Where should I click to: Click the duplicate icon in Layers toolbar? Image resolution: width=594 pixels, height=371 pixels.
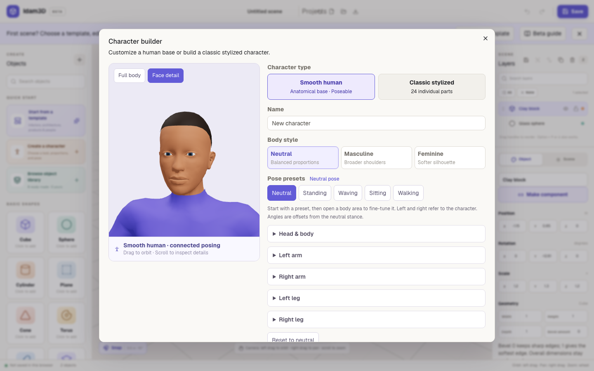[561, 60]
